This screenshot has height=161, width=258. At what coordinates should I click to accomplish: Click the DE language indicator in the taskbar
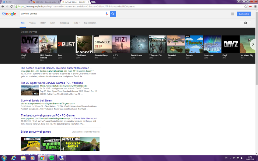pyautogui.click(x=226, y=158)
